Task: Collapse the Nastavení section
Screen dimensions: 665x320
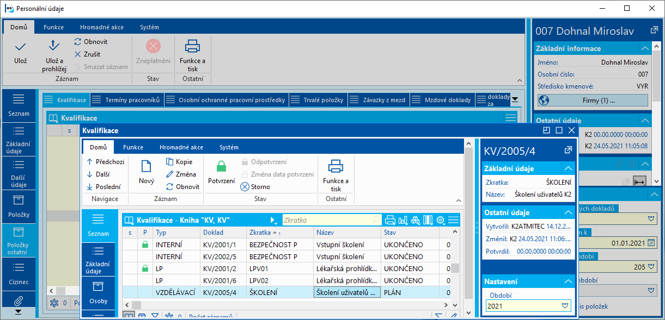Action: point(568,281)
